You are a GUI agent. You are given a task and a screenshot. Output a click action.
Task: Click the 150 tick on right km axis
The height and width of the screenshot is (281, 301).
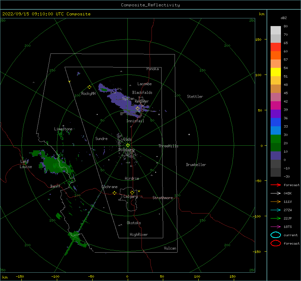pyautogui.click(x=259, y=39)
